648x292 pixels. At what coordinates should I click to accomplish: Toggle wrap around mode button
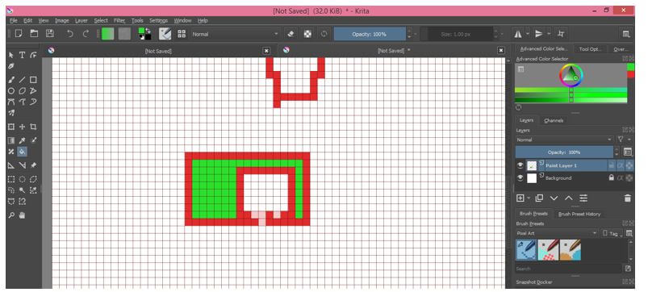click(x=561, y=34)
